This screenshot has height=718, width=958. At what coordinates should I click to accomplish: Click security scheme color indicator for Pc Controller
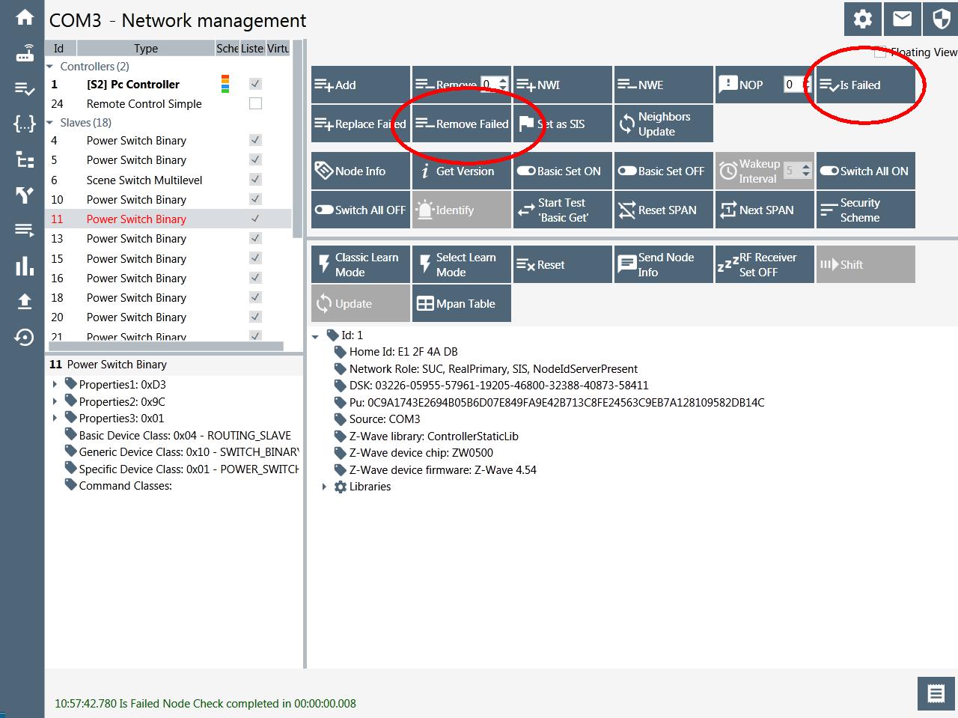(225, 84)
